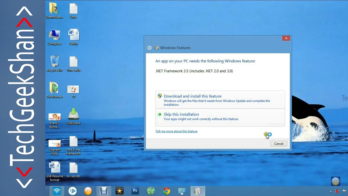Select the USBGuard desktop icon

coord(73,117)
